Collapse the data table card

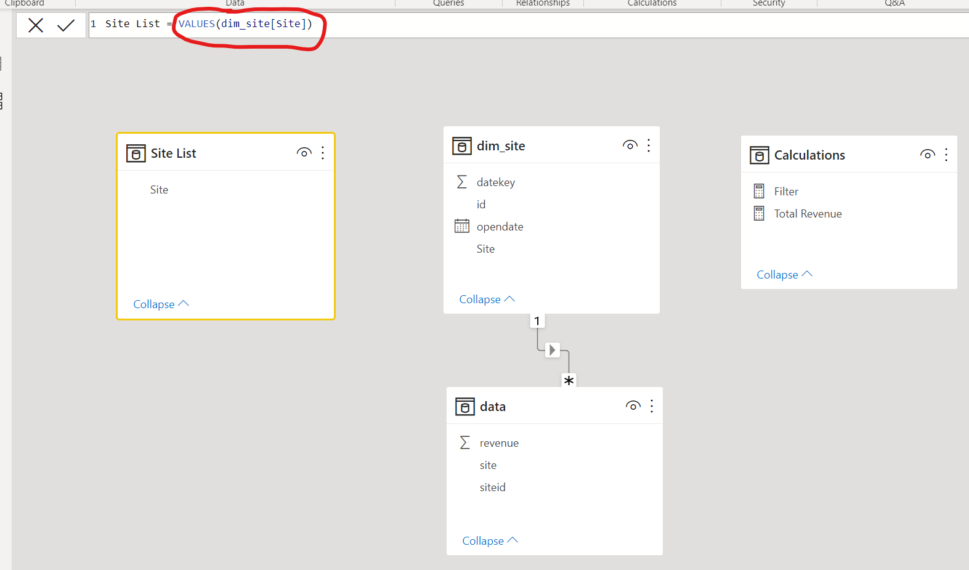[x=490, y=541]
